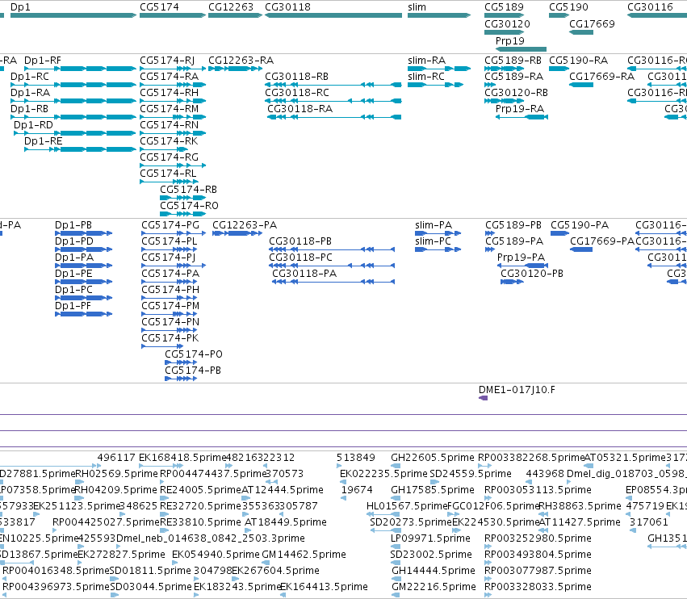The width and height of the screenshot is (687, 599).
Task: Click the slim gene label in top track
Action: [x=417, y=7]
